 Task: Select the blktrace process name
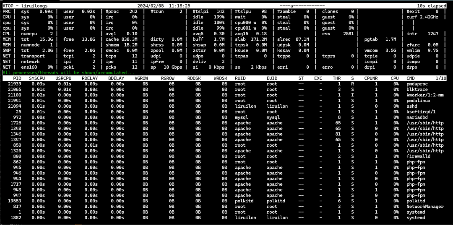coord(417,89)
